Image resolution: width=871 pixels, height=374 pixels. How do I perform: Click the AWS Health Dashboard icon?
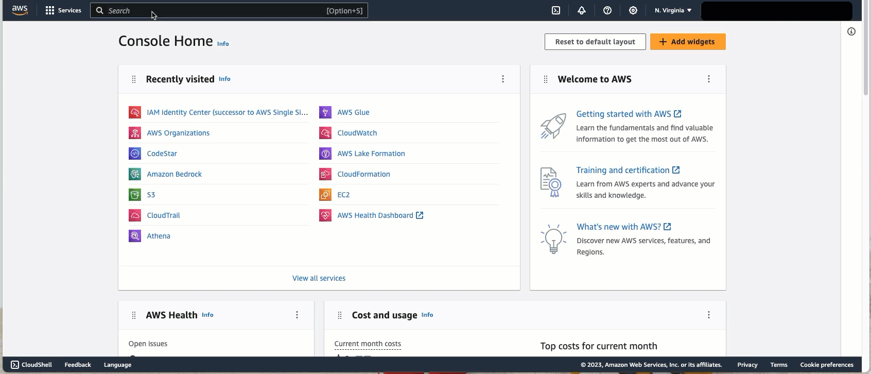coord(325,215)
